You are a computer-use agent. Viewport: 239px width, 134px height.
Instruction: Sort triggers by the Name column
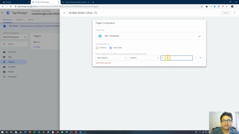coord(36,42)
